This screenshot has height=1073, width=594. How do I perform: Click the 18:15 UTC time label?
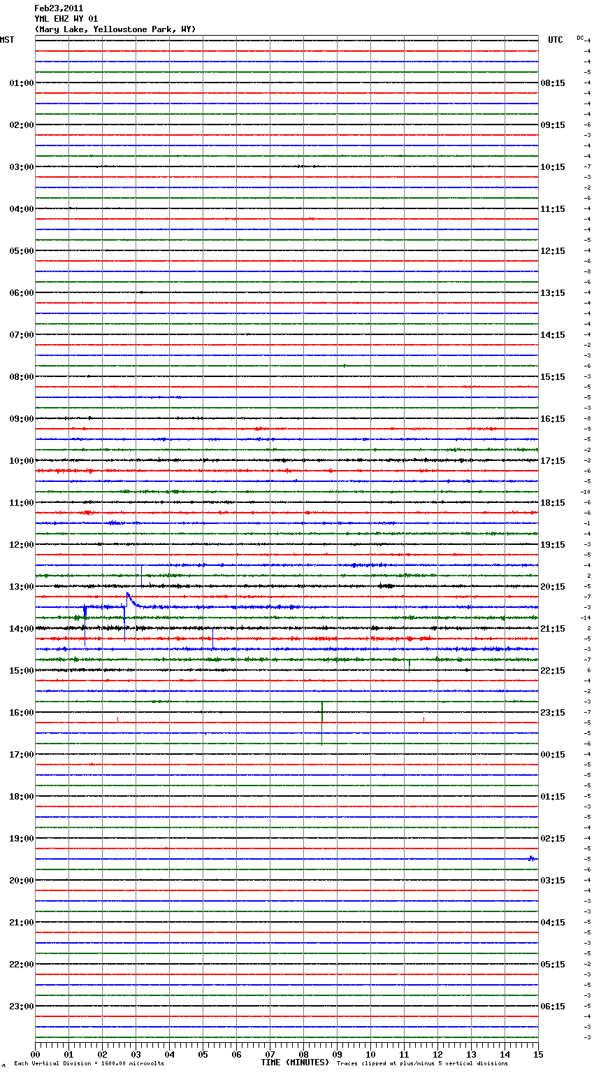pyautogui.click(x=553, y=503)
